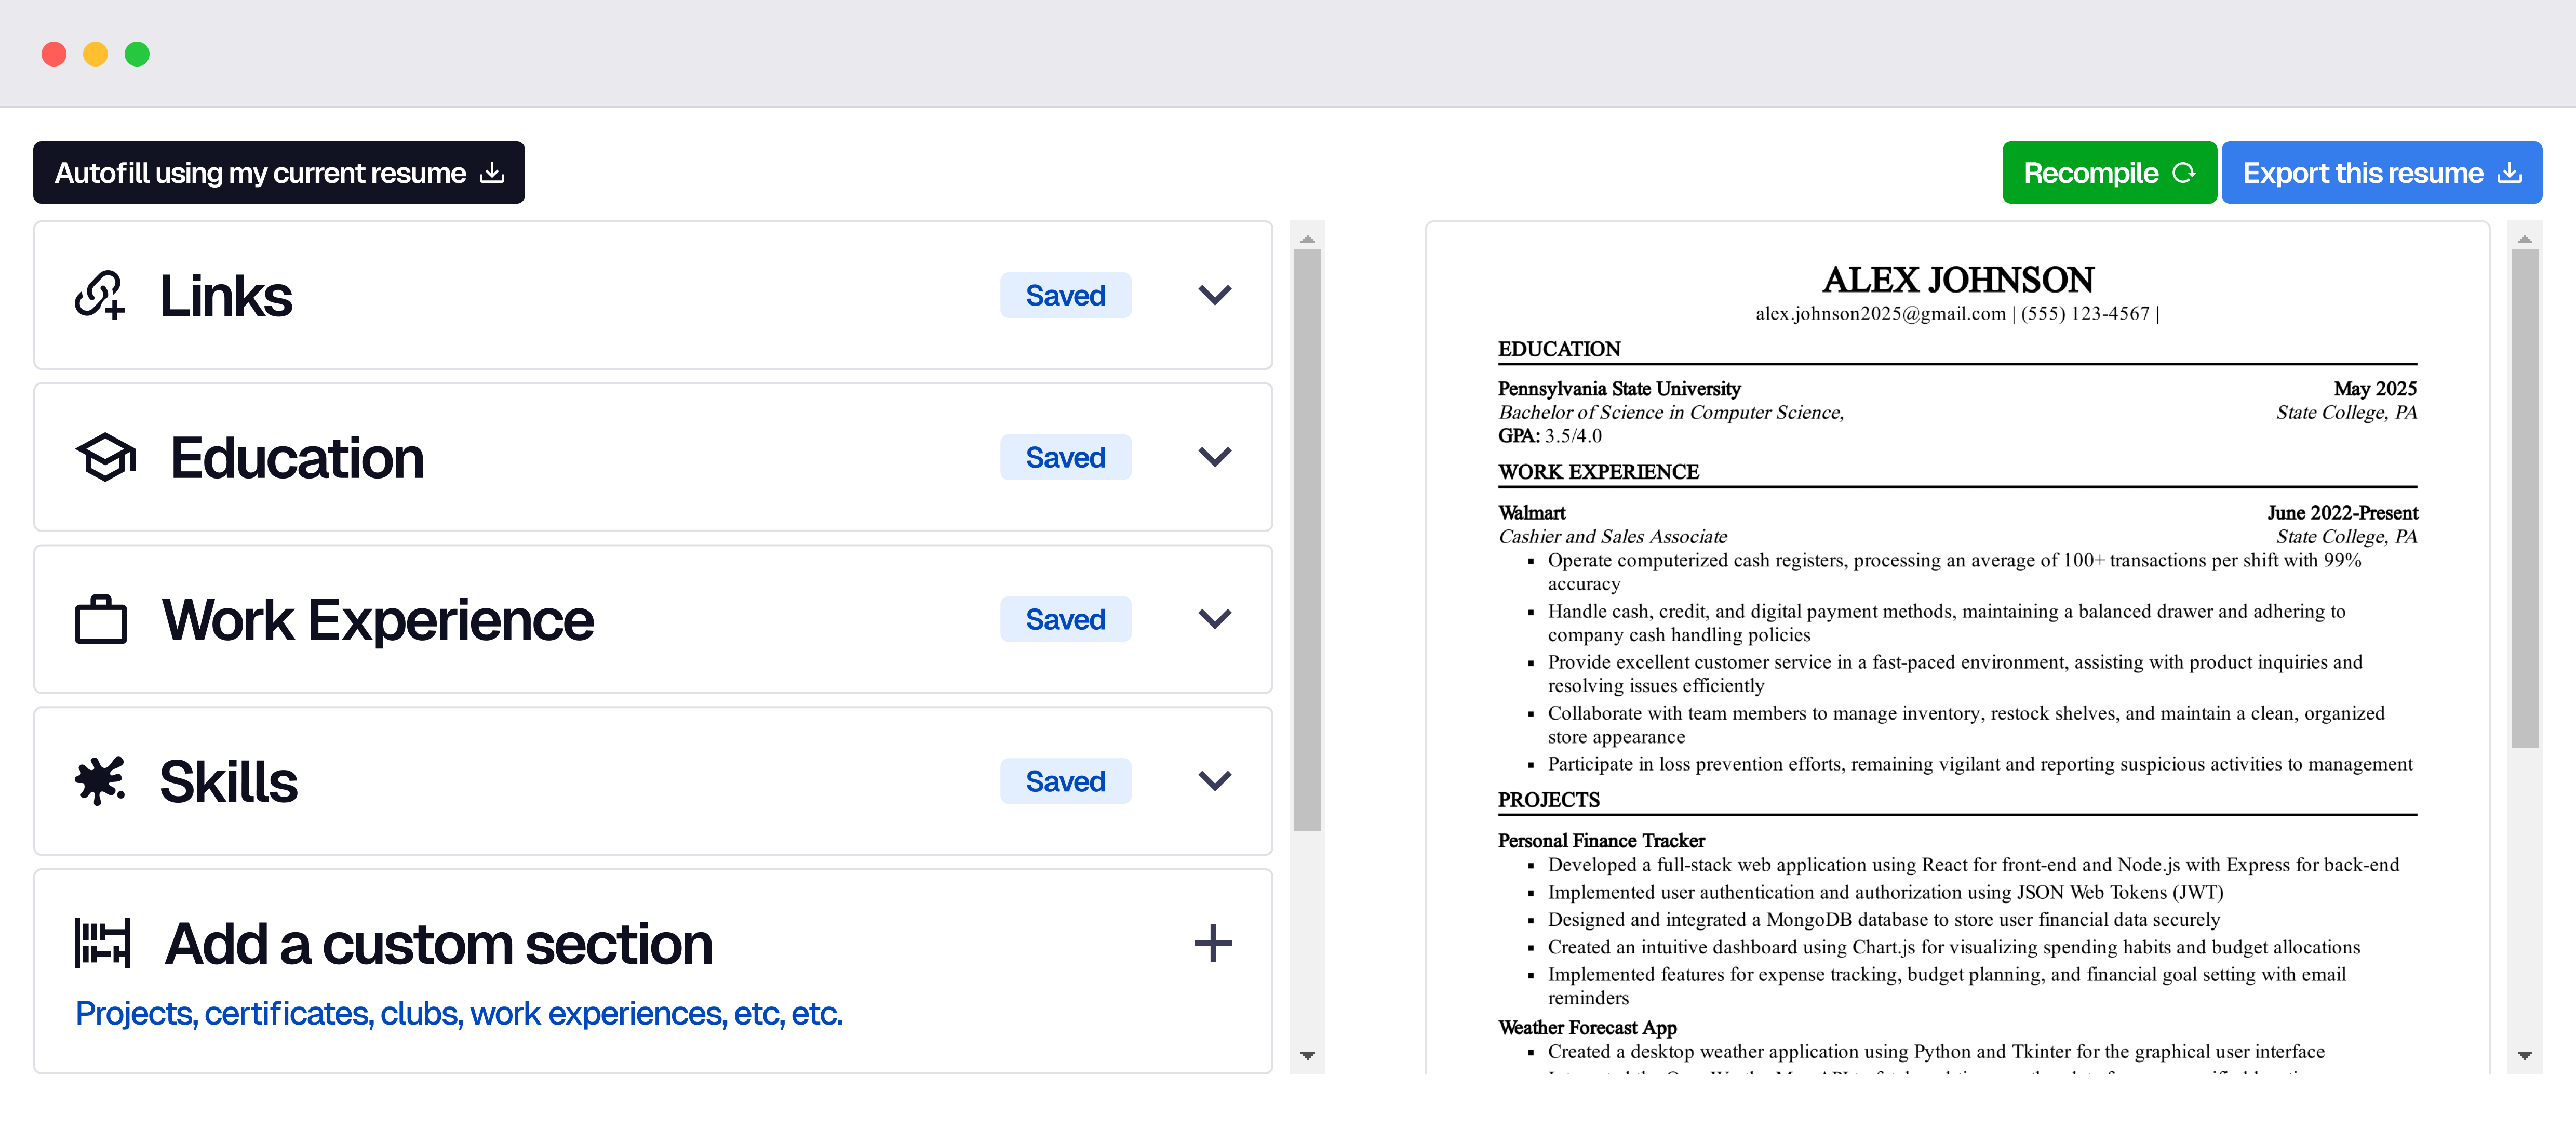Click the Export this resume button
The image size is (2576, 1141).
2381,171
